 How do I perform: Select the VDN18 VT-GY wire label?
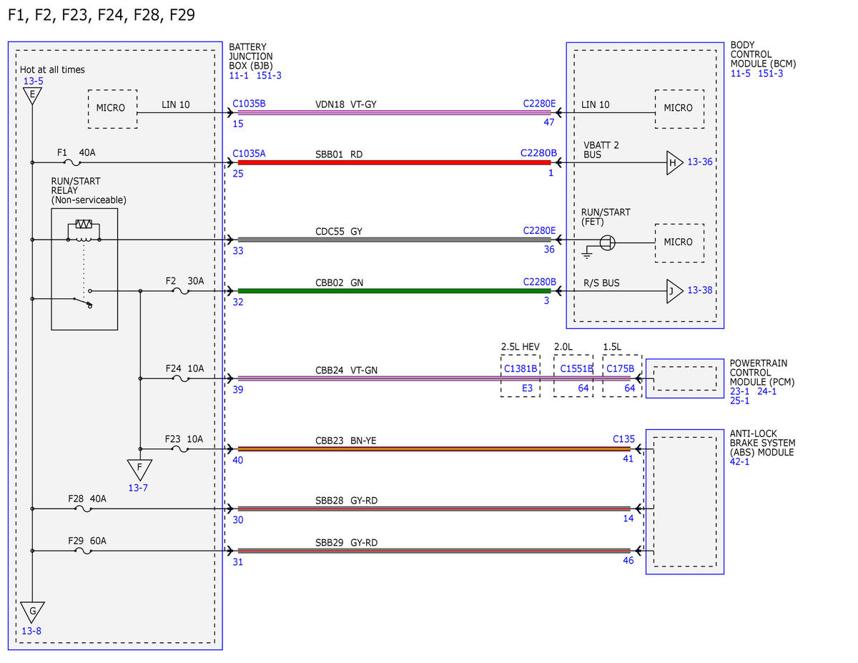345,104
